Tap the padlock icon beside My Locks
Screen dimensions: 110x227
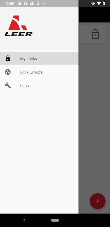coord(8,58)
